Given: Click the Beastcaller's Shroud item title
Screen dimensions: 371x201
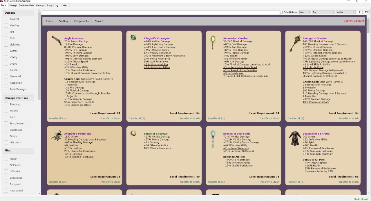Looking at the screenshot, I should point(316,134).
